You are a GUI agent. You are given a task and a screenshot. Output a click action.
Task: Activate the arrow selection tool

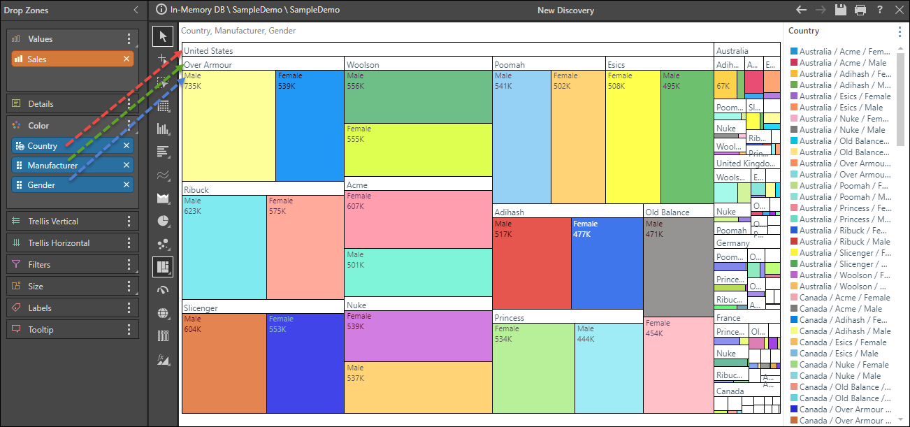163,36
